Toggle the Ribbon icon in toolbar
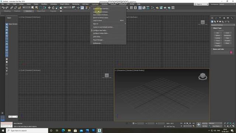Viewport: 236px width, 133px height. click(140, 8)
